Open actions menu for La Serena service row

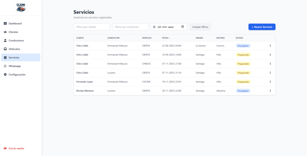click(270, 46)
